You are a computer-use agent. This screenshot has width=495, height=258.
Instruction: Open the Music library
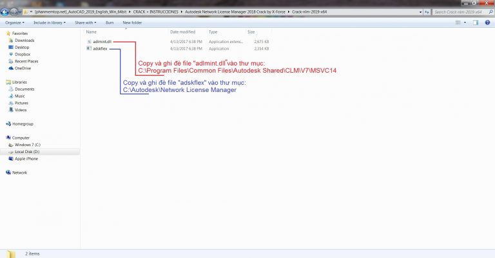[x=19, y=96]
